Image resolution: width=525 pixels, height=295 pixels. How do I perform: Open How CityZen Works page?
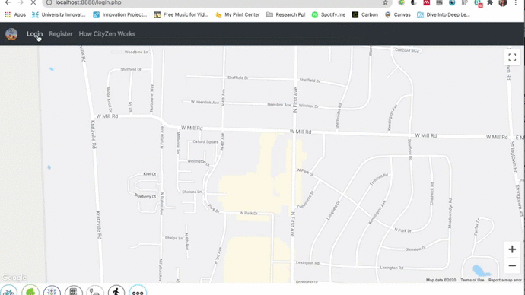point(107,34)
